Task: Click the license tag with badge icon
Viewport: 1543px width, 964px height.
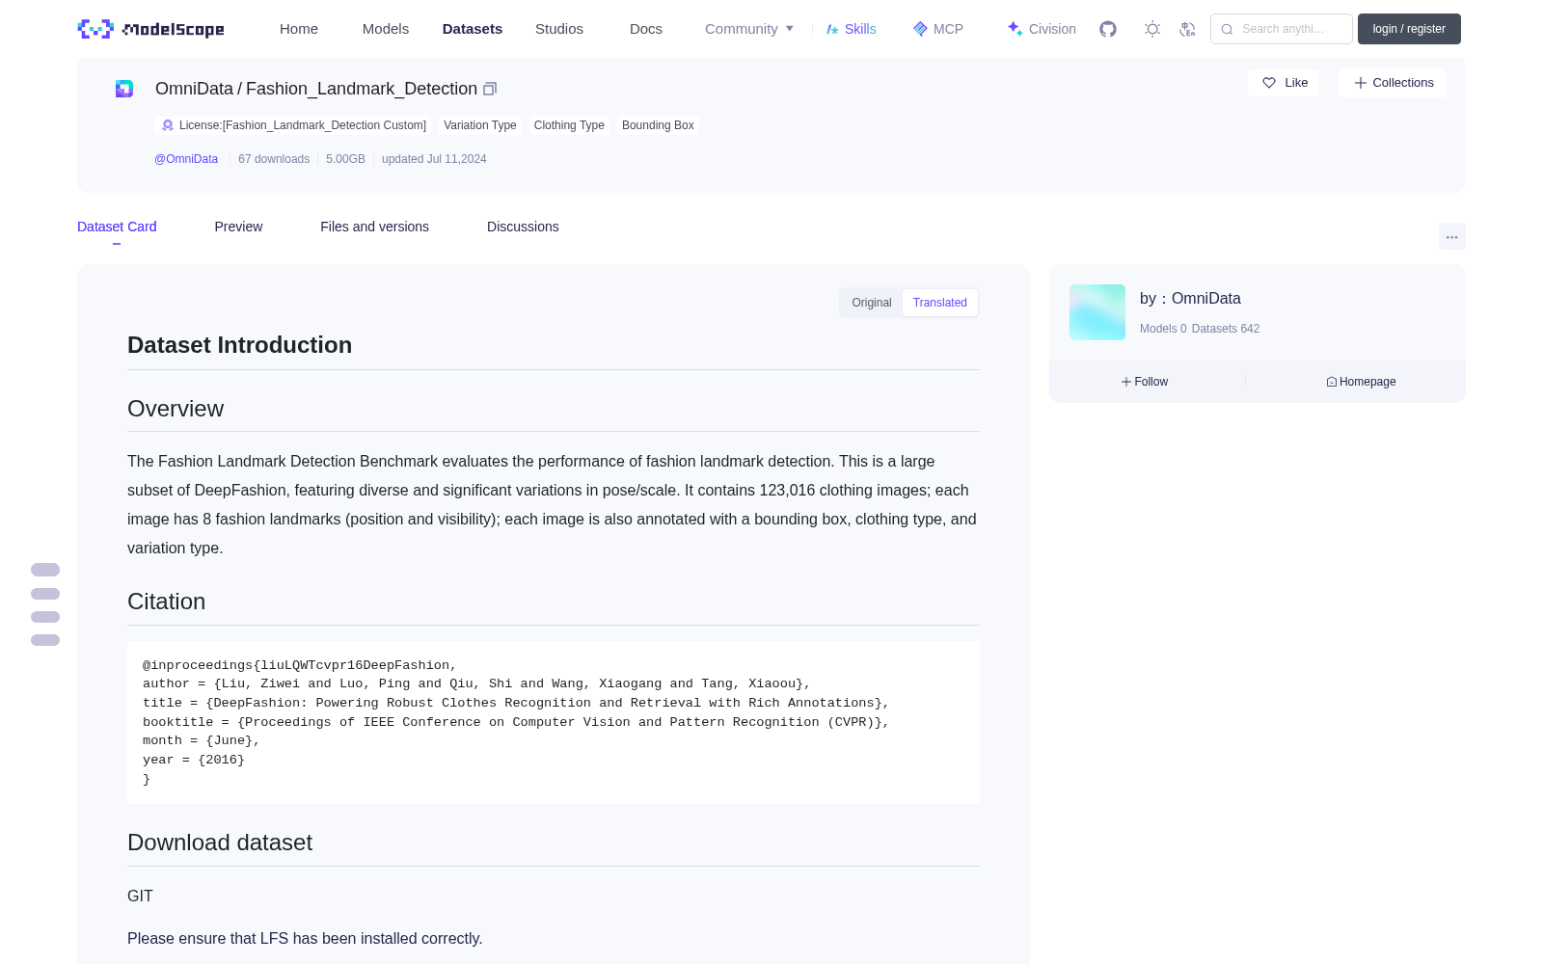Action: (x=294, y=125)
